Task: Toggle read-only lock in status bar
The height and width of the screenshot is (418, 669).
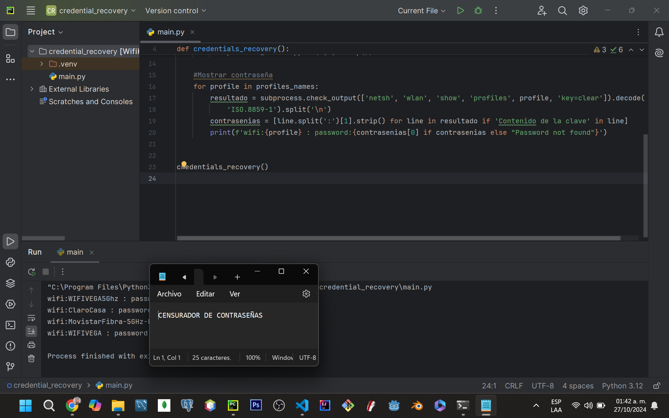Action: click(x=656, y=386)
